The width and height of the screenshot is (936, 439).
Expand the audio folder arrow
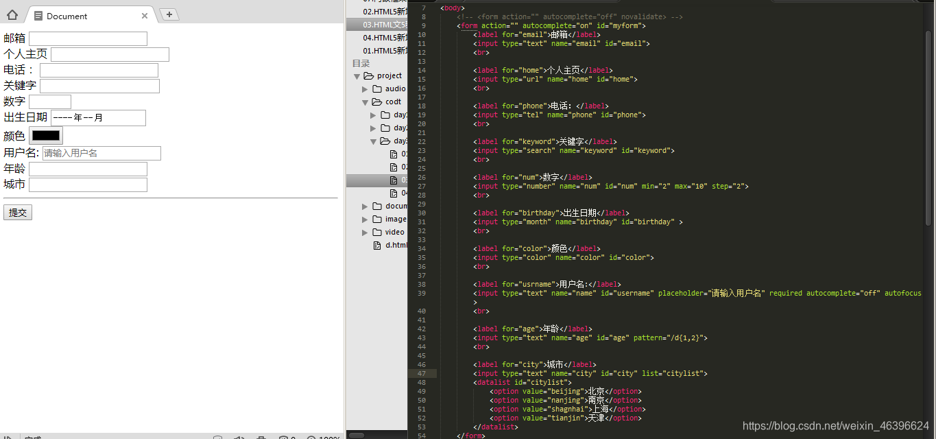click(x=365, y=89)
